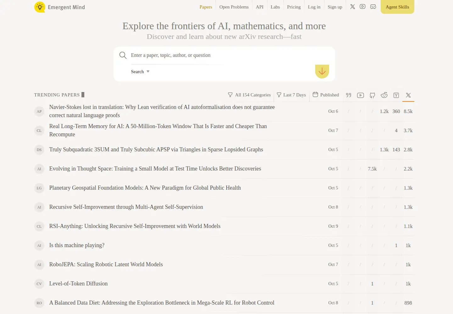Click the Log in link
This screenshot has width=453, height=314.
click(314, 7)
